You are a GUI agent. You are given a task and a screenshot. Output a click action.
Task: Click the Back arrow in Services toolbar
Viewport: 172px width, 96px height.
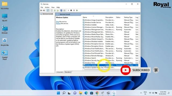(41, 10)
